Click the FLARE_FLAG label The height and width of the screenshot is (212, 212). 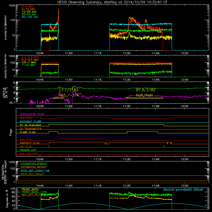28,132
